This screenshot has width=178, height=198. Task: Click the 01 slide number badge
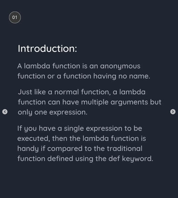(15, 17)
